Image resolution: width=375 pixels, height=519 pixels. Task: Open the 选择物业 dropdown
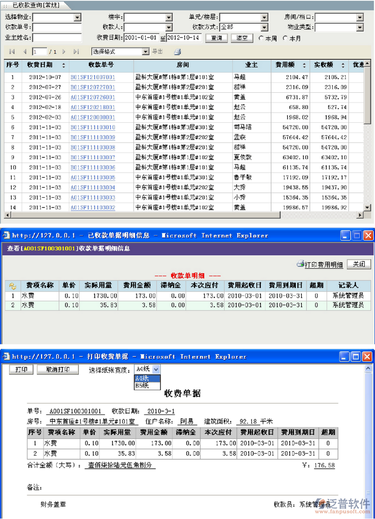pyautogui.click(x=78, y=17)
